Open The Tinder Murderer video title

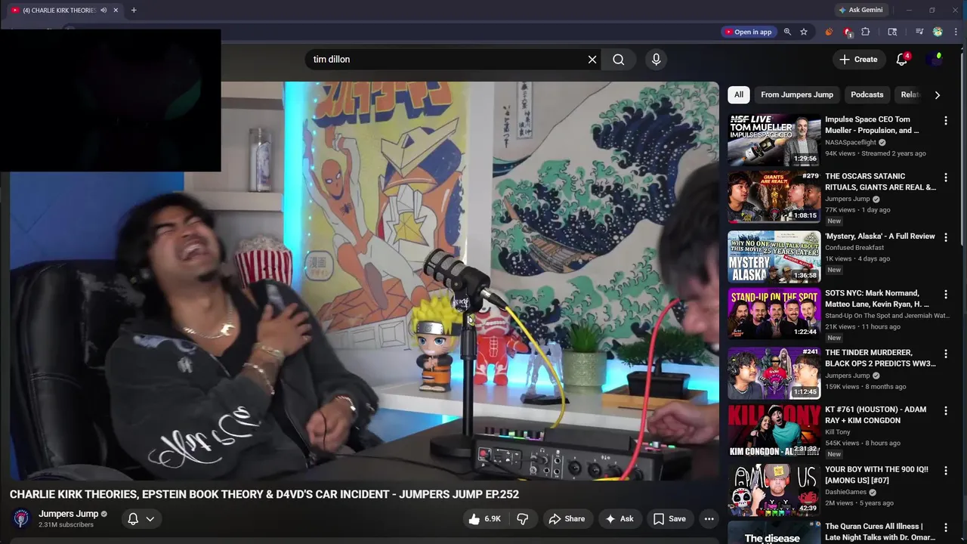pos(880,358)
